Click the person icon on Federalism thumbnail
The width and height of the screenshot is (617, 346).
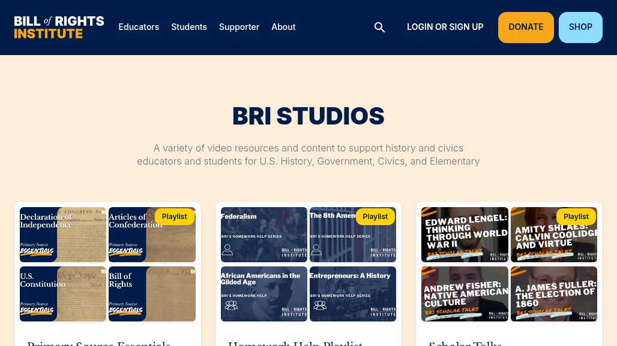[x=227, y=250]
